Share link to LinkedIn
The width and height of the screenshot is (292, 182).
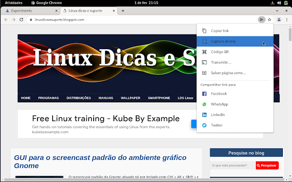pos(235,115)
